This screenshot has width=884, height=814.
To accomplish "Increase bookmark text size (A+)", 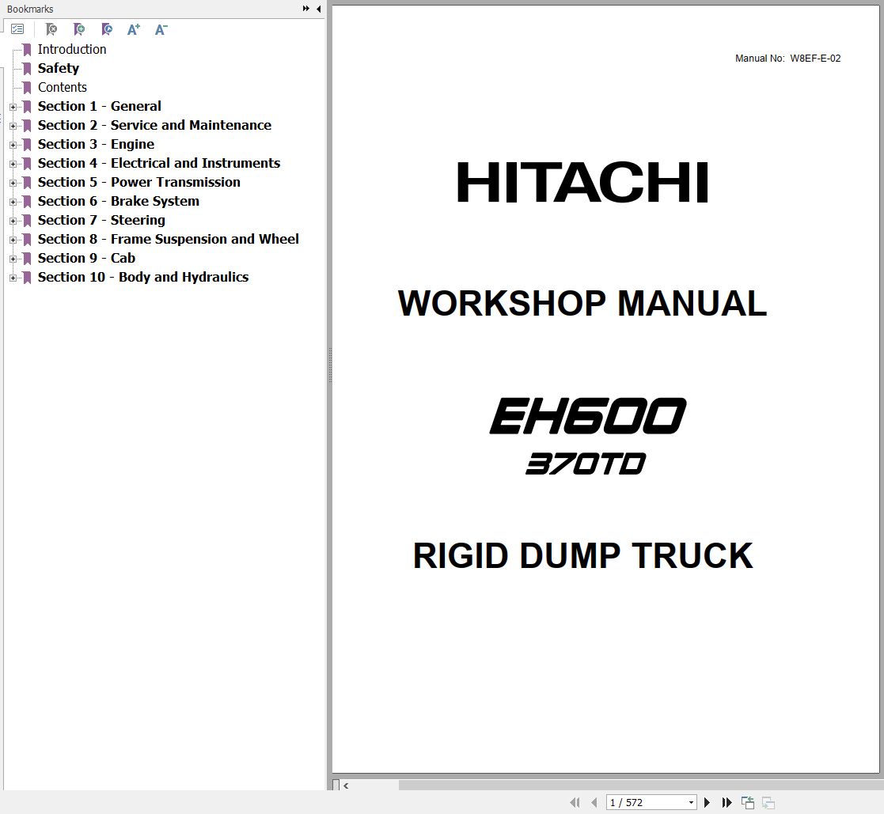I will (x=134, y=29).
